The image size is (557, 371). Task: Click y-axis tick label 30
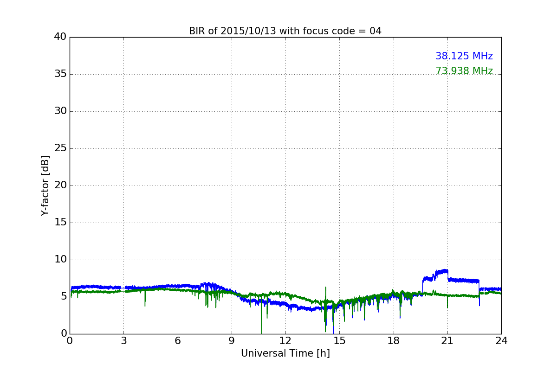[x=60, y=111]
